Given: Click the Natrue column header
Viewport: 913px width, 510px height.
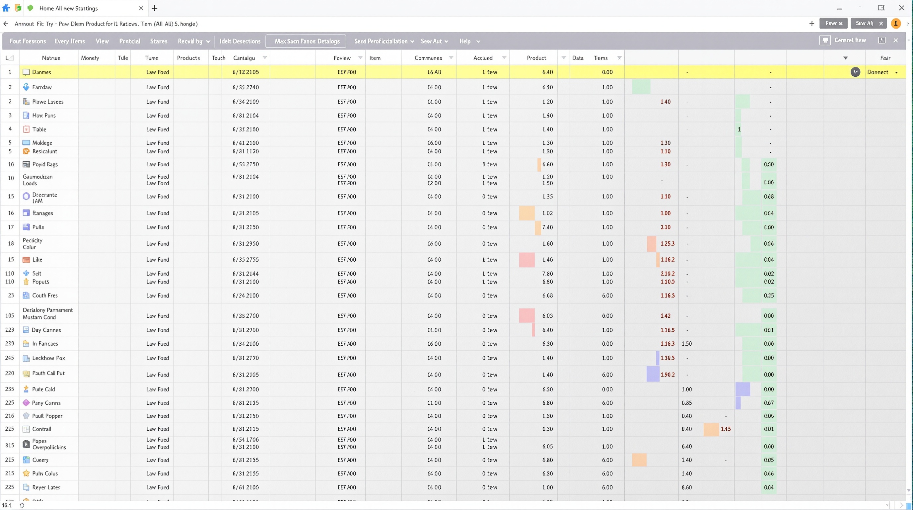Looking at the screenshot, I should (51, 58).
